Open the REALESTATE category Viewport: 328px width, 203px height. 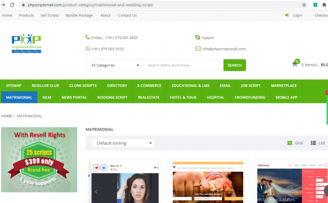(x=149, y=97)
